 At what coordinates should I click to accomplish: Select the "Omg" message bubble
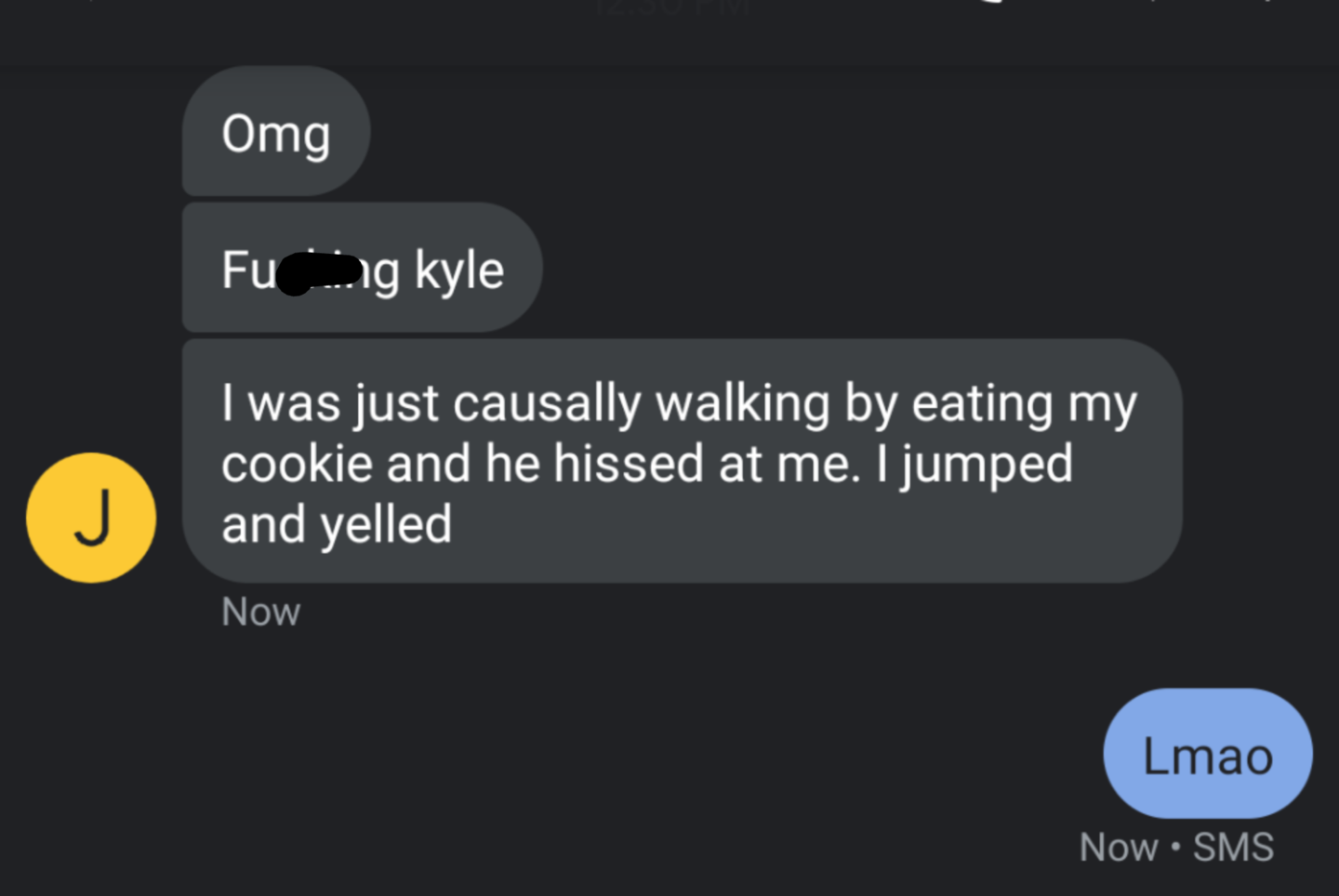tap(276, 133)
